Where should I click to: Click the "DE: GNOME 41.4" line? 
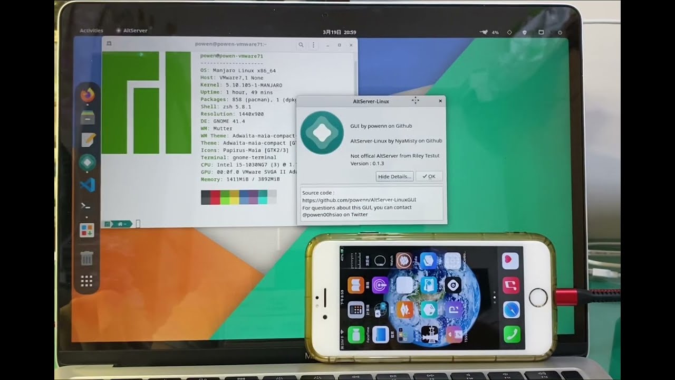point(223,121)
